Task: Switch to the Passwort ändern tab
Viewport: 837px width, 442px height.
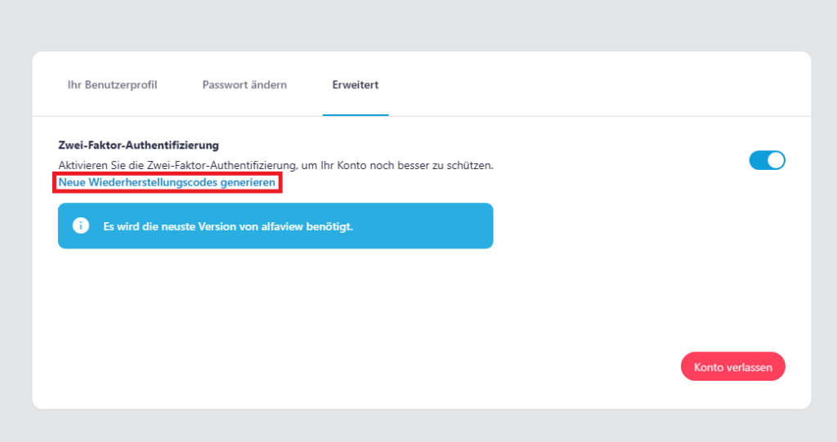Action: (244, 85)
